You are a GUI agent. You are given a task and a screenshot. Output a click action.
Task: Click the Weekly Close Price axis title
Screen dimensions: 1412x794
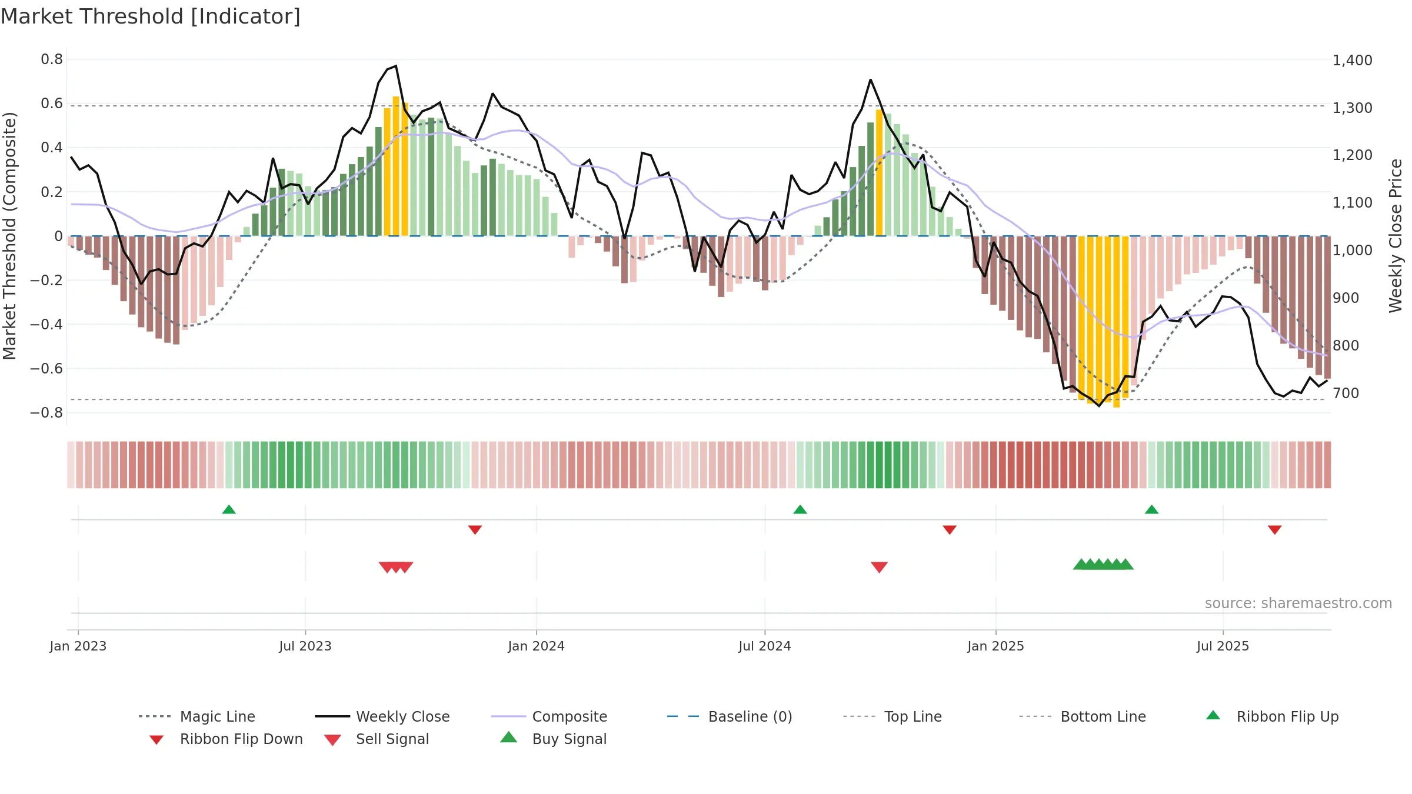click(1396, 236)
